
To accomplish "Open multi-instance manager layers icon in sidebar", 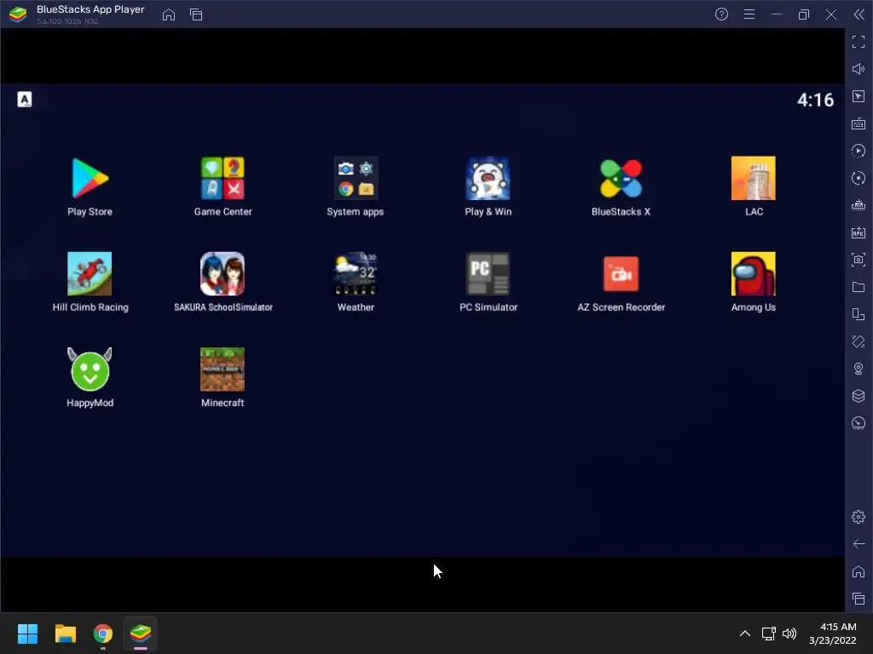I will [x=859, y=396].
